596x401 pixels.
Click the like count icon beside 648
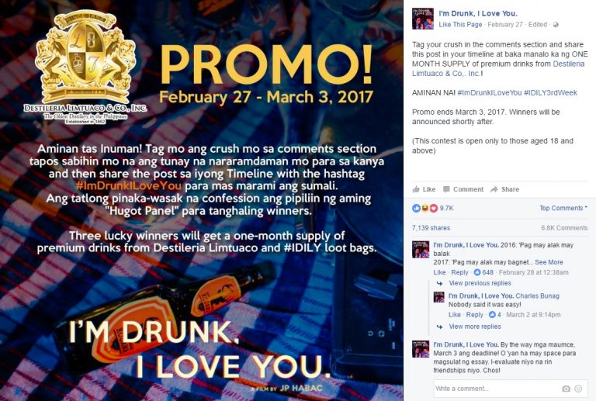[x=477, y=272]
